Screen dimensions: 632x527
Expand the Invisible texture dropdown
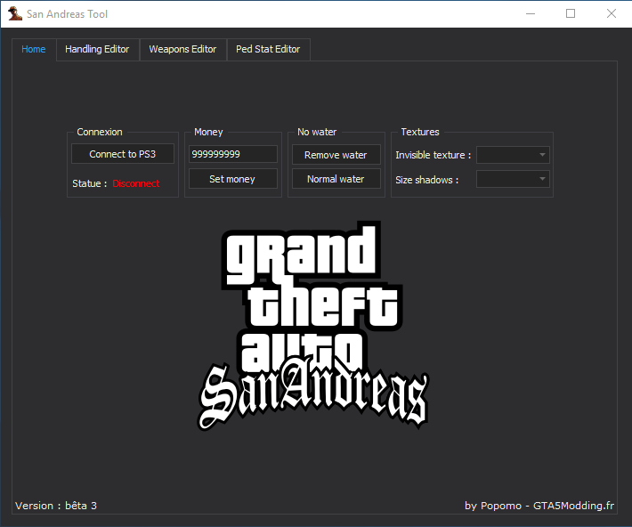click(x=513, y=155)
